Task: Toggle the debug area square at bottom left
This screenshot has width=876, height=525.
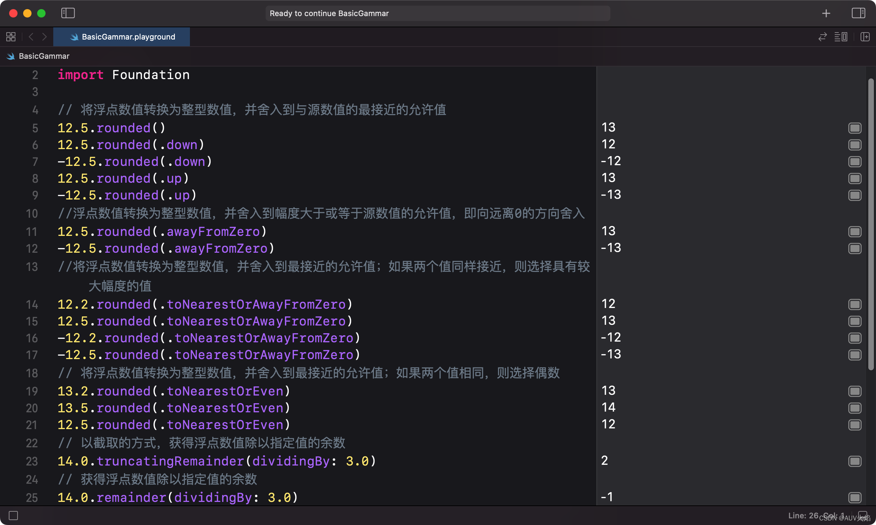Action: click(13, 516)
